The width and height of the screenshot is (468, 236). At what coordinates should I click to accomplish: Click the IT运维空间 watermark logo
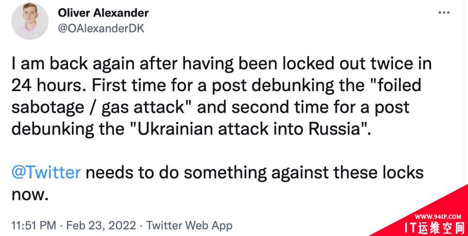(x=435, y=228)
